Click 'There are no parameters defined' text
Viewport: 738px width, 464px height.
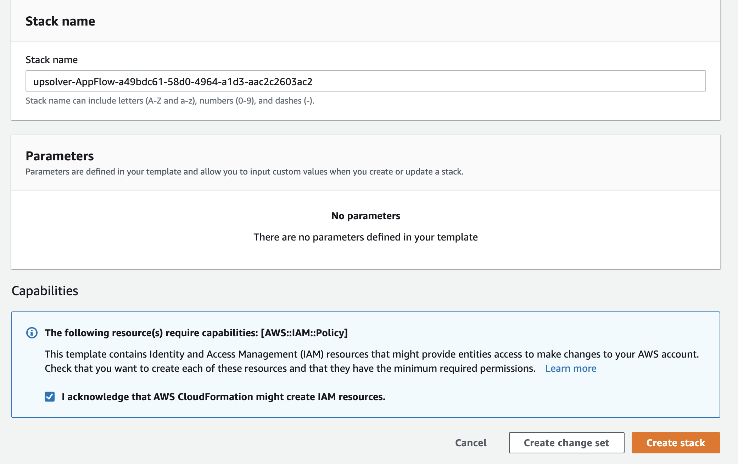point(365,237)
